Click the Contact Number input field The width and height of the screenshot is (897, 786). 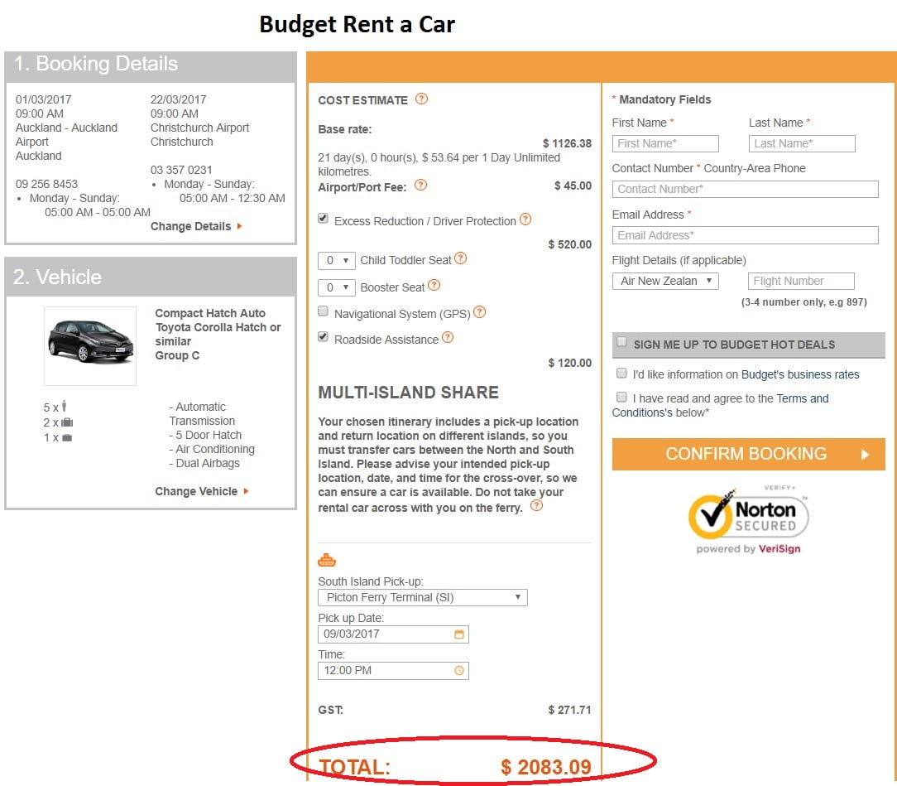coord(746,190)
